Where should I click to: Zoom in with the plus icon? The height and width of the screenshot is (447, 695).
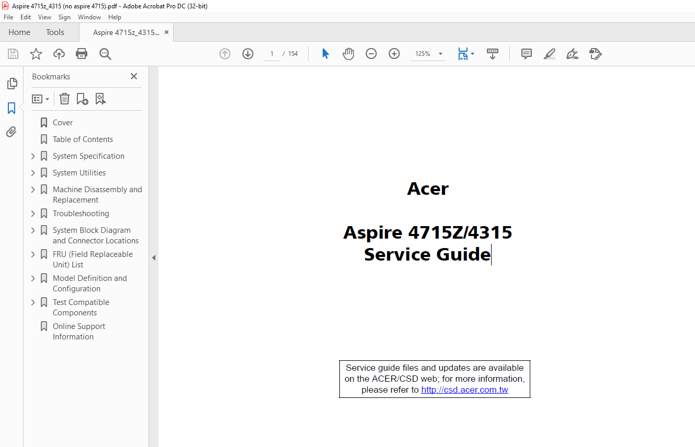(x=394, y=54)
